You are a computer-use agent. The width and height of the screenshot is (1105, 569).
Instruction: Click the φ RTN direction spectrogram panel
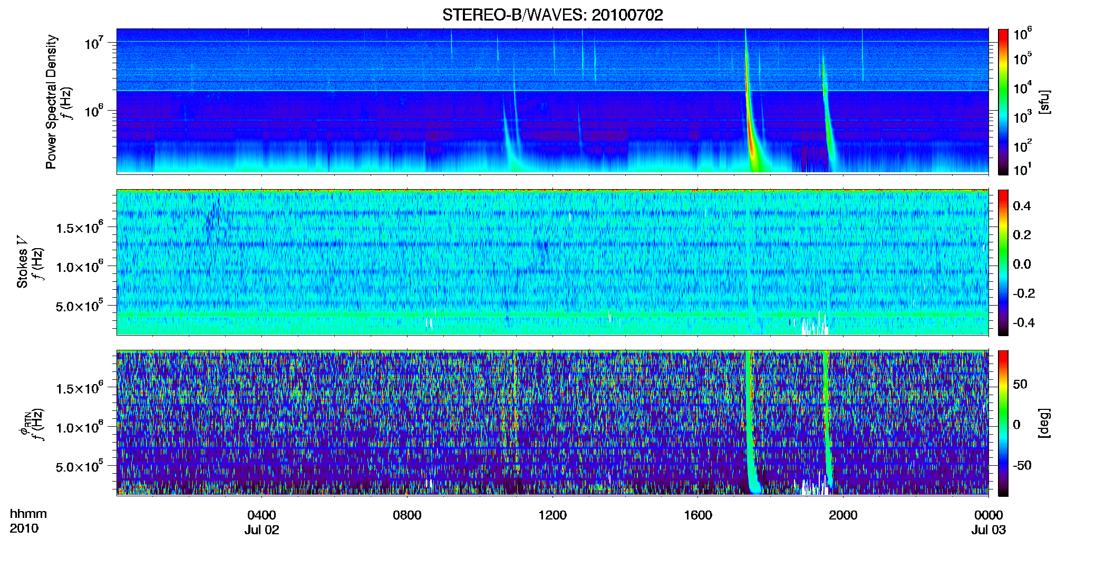(552, 423)
